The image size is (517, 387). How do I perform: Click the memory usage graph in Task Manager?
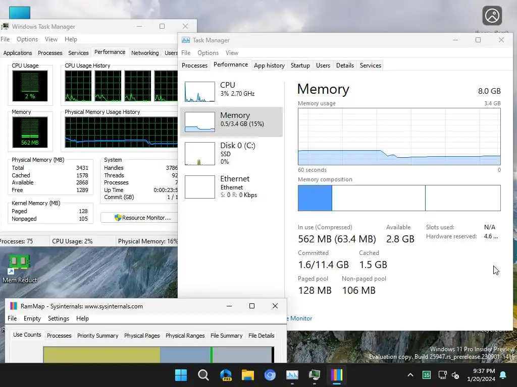pos(399,137)
